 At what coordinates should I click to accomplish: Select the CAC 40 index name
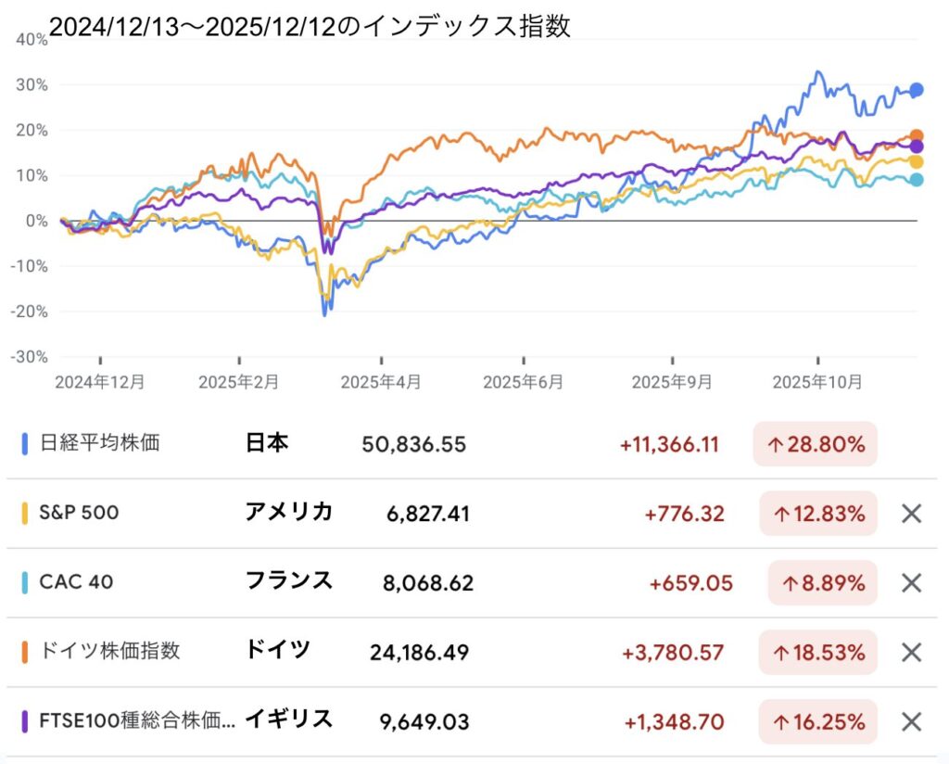[76, 583]
